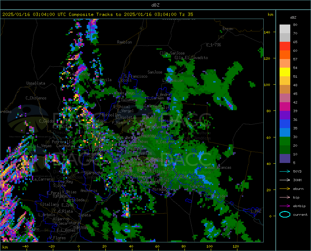The width and height of the screenshot is (311, 251).
Task: Click the 'Ramblon' place label
Action: tap(124, 42)
